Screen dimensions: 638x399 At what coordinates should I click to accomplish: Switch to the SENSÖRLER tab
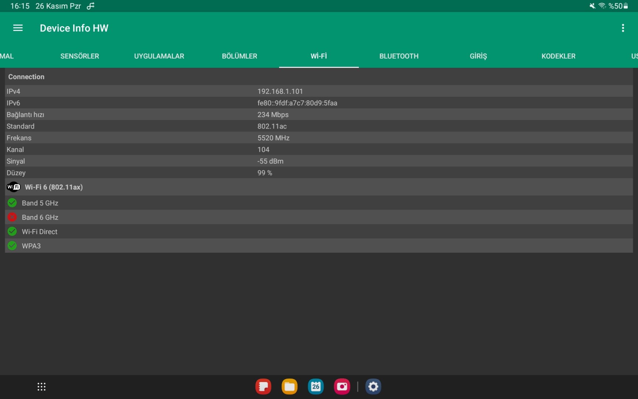point(80,56)
